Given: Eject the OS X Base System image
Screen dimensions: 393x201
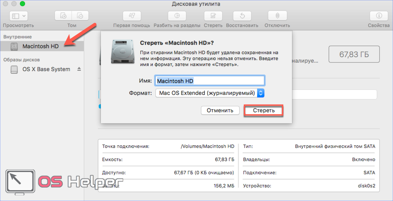Looking at the screenshot, I should [x=79, y=69].
